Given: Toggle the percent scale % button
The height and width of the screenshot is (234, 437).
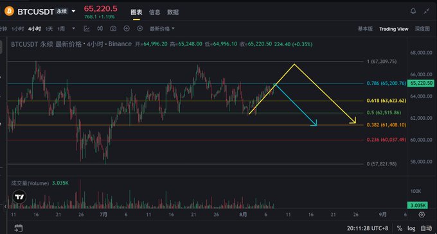Looking at the screenshot, I should [x=399, y=228].
